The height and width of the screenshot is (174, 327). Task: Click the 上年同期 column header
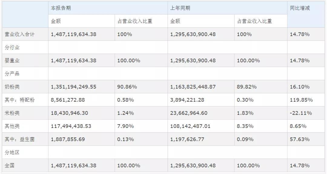(180, 8)
